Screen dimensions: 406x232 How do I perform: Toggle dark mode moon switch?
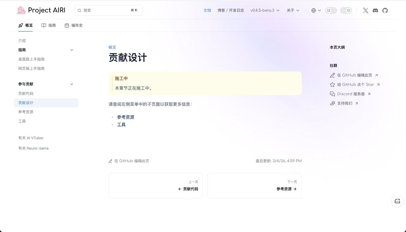coord(346,10)
